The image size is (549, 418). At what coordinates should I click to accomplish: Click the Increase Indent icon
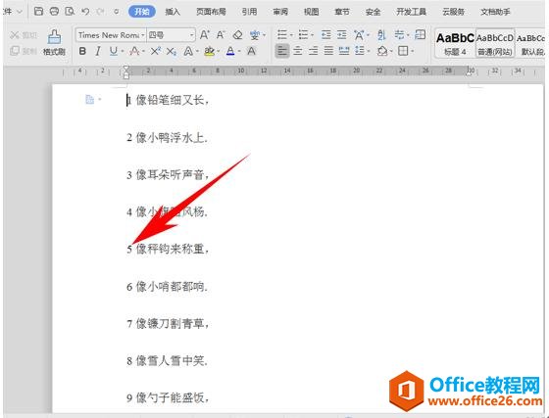pos(342,34)
